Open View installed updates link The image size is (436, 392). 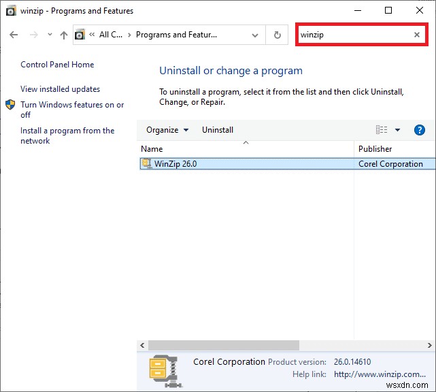[60, 89]
